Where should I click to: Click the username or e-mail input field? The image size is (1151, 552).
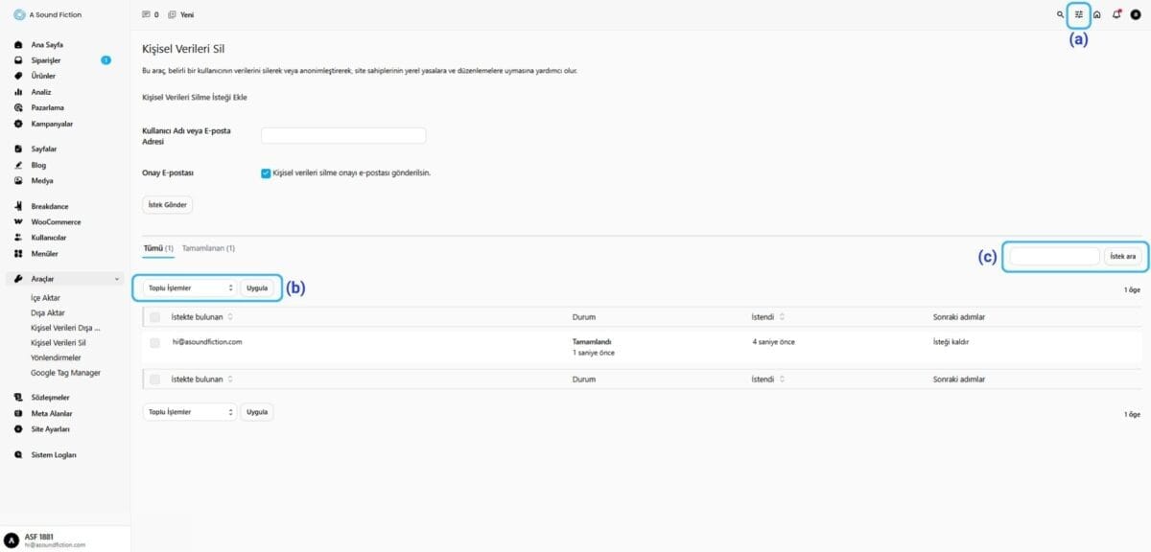point(343,136)
